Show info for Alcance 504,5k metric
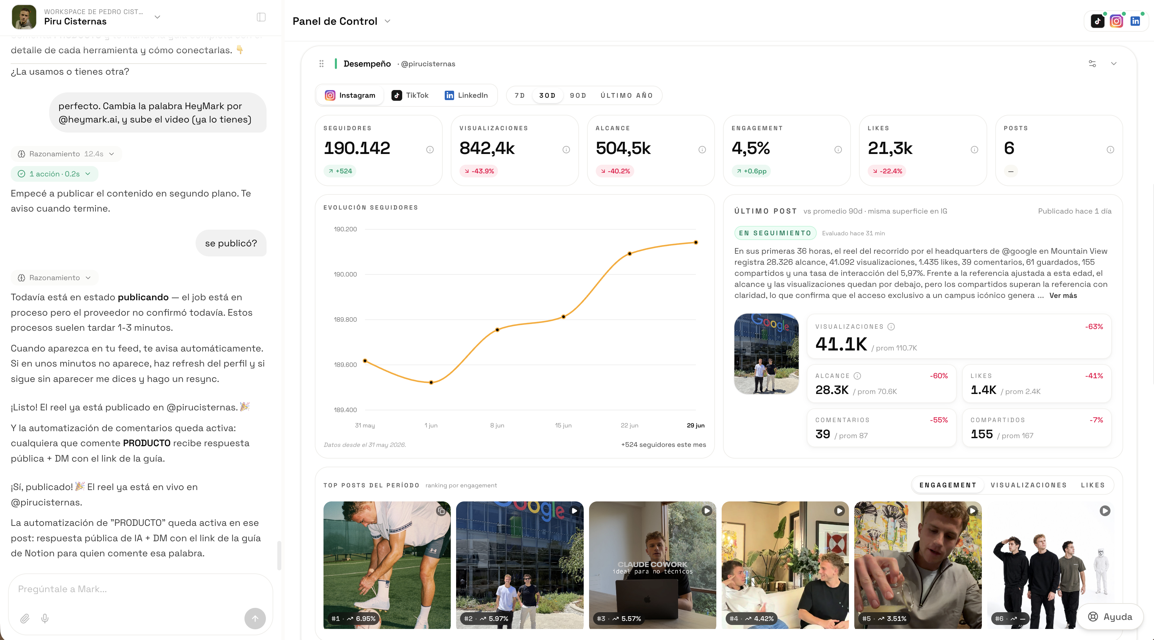 702,150
